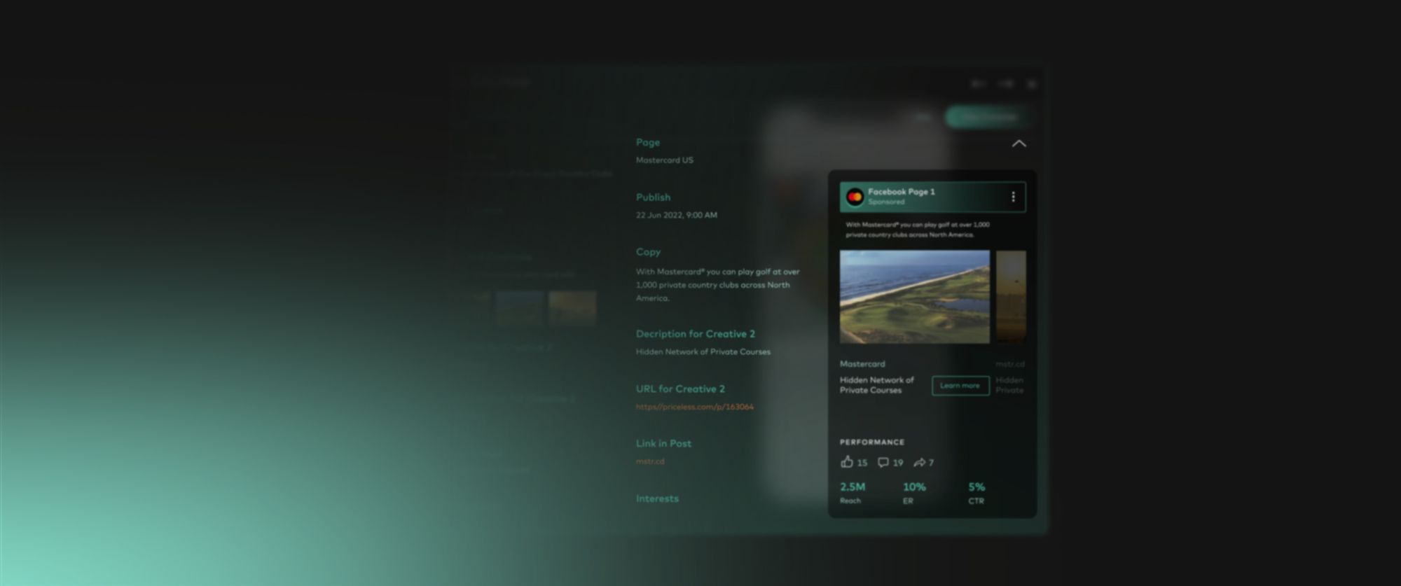The height and width of the screenshot is (586, 1401).
Task: Click the Facebook Page 1 title
Action: [901, 192]
